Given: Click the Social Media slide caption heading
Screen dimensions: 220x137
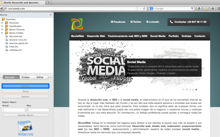Looking at the screenshot, I should tap(136, 62).
